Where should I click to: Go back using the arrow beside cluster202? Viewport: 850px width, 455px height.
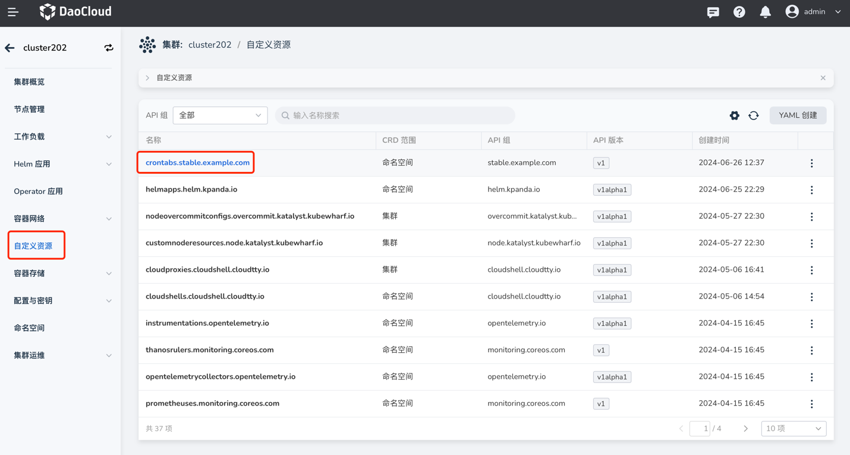[x=10, y=48]
